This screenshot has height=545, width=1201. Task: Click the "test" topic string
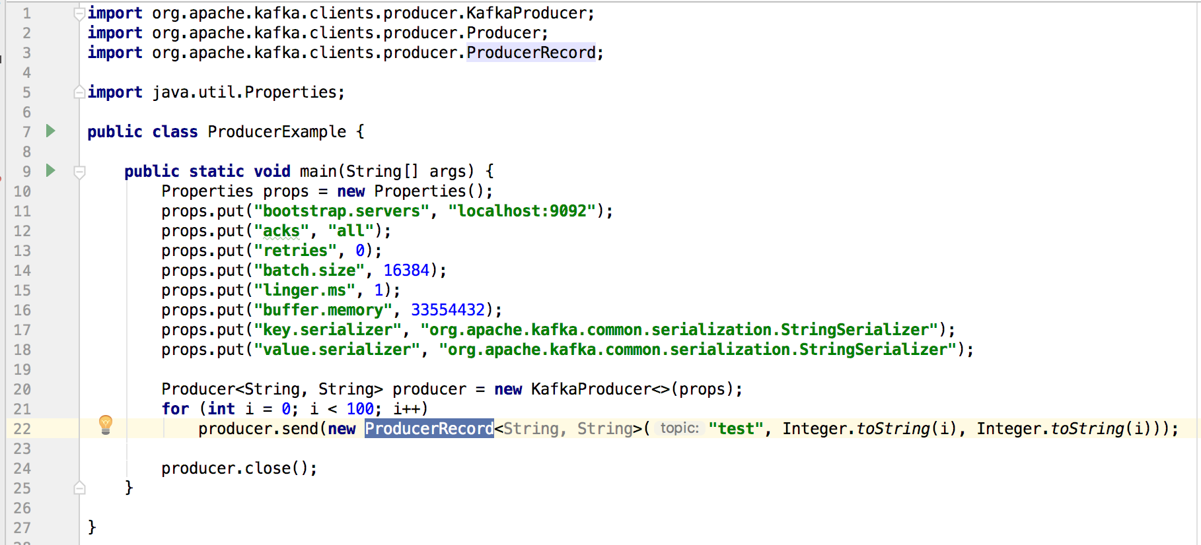[736, 428]
